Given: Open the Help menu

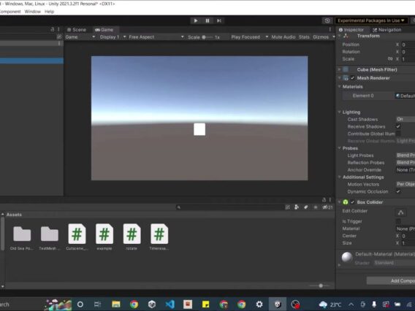Looking at the screenshot, I should (49, 12).
